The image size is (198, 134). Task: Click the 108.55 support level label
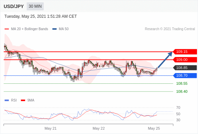click(x=182, y=83)
